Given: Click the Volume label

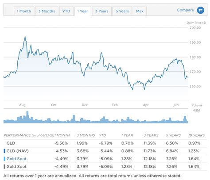Looking at the screenshot, I should click(x=197, y=105).
